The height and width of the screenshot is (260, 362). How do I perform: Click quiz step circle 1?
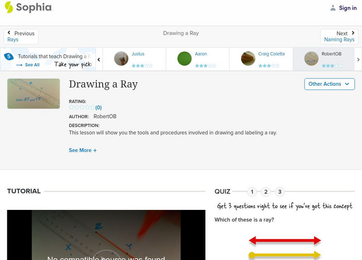coord(252,191)
